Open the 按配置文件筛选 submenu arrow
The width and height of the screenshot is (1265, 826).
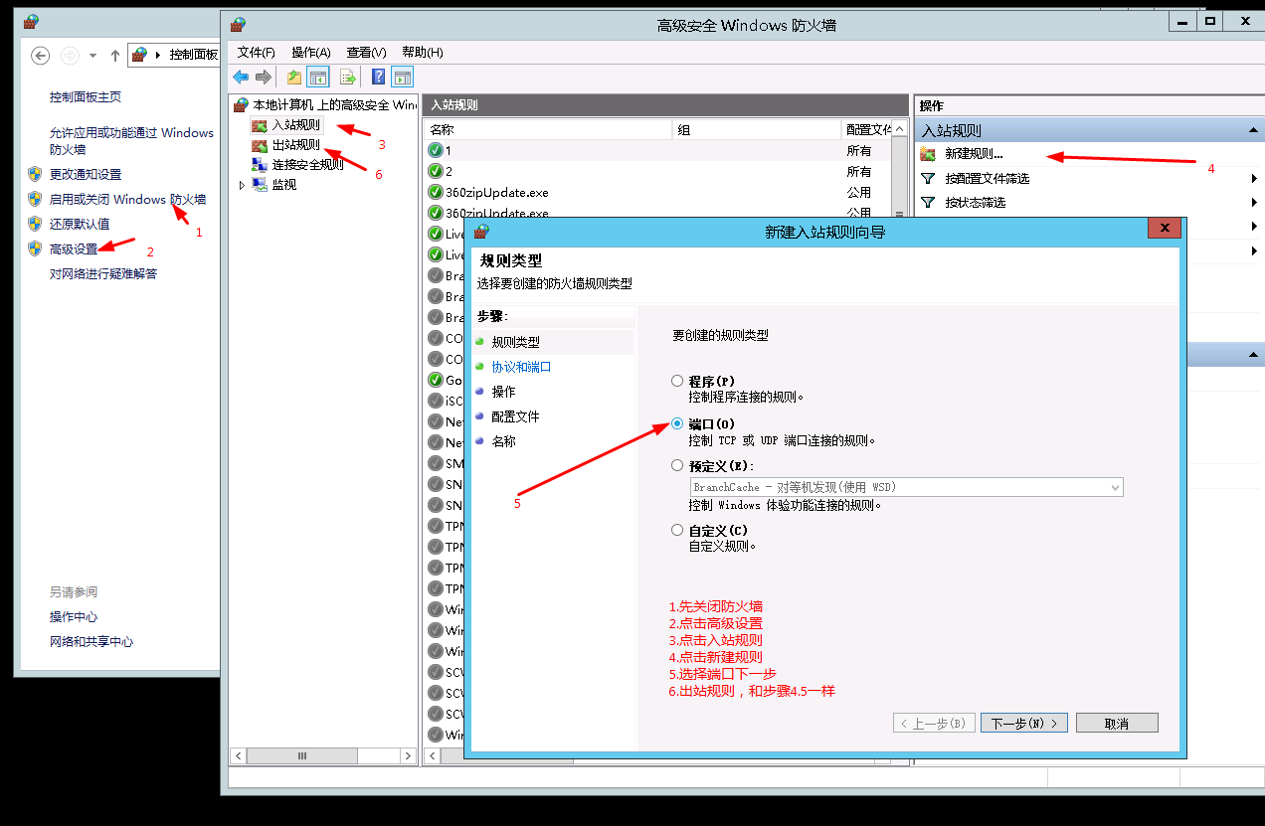[1255, 178]
